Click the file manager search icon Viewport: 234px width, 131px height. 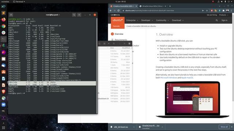99,44
